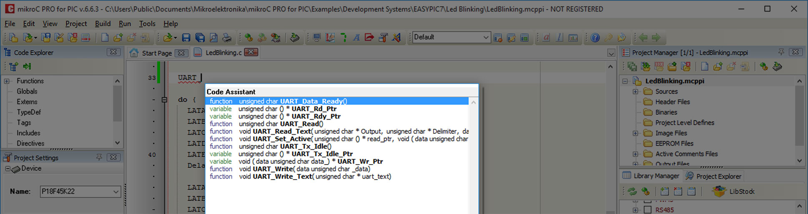This screenshot has width=808, height=214.
Task: Click the key icon next to Help
Action: [x=608, y=38]
